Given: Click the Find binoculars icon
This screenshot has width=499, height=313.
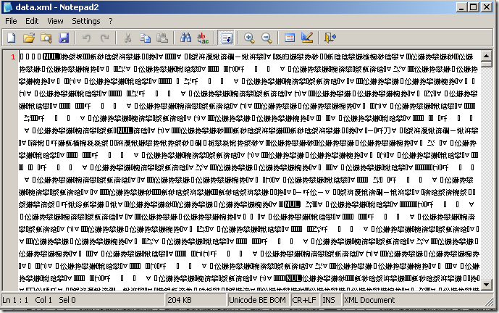Looking at the screenshot, I should (185, 38).
